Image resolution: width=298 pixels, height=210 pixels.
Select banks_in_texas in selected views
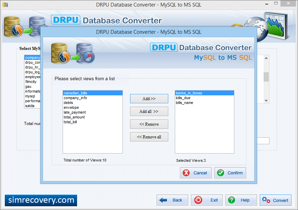point(204,93)
